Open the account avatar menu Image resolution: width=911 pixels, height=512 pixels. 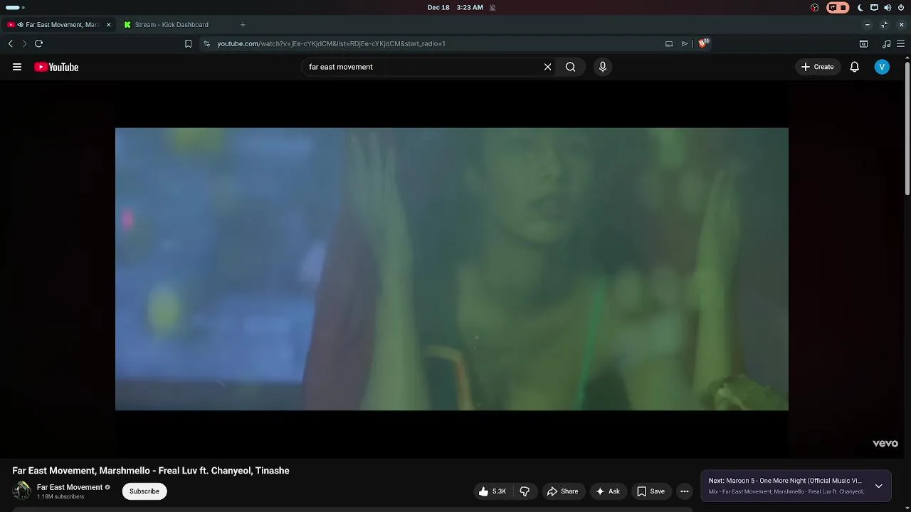coord(882,67)
